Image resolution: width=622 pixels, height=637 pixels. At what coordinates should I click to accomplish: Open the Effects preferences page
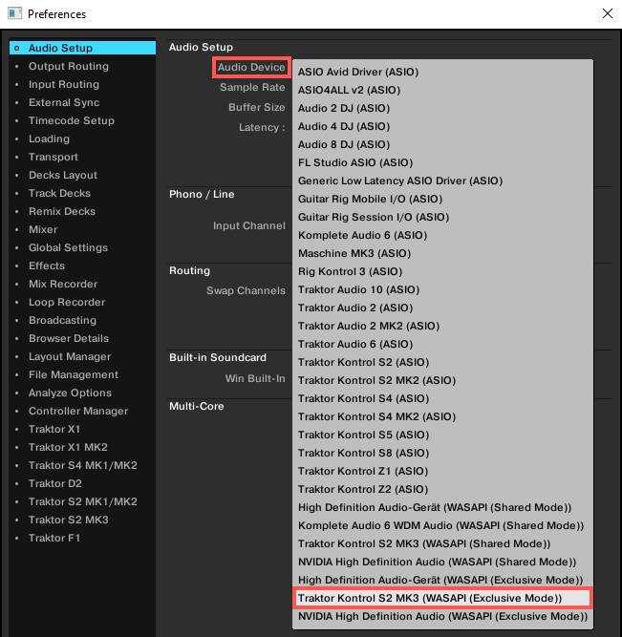pos(47,265)
